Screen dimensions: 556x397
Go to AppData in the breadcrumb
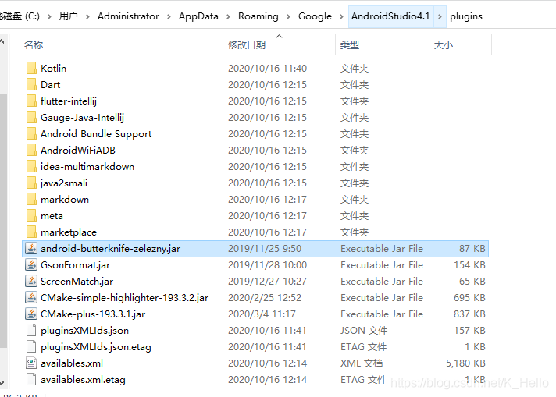198,16
